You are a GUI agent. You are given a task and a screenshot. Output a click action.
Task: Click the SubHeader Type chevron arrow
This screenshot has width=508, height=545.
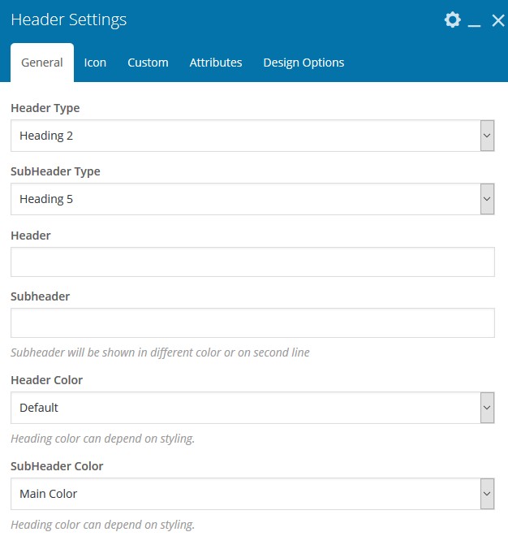coord(487,199)
